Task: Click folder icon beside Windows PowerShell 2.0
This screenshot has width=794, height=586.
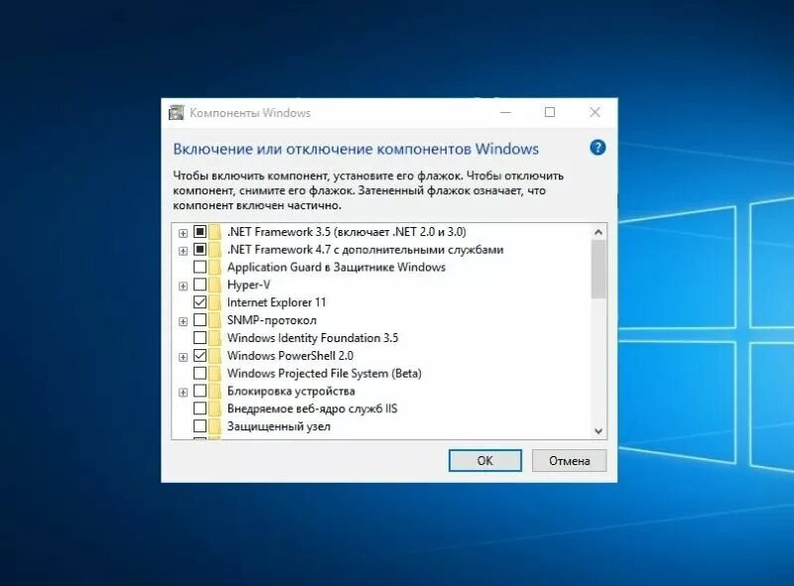Action: [215, 356]
